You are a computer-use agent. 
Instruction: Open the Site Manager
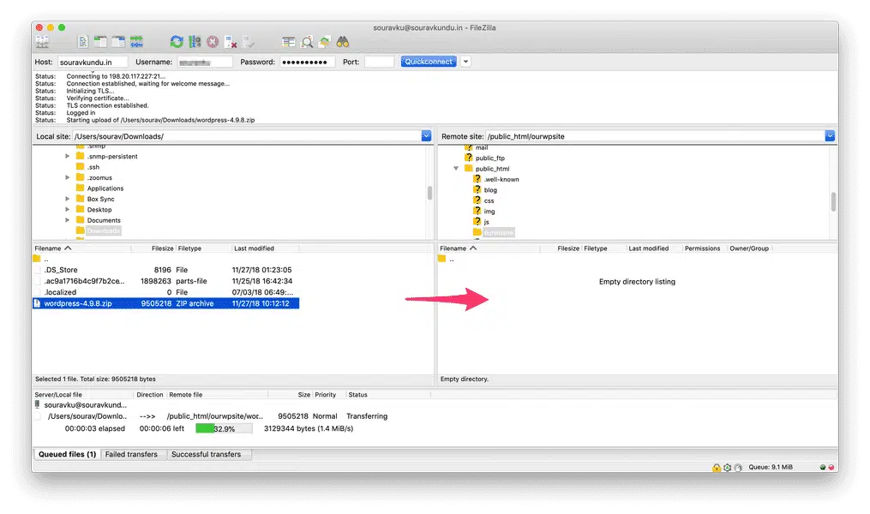click(x=42, y=41)
